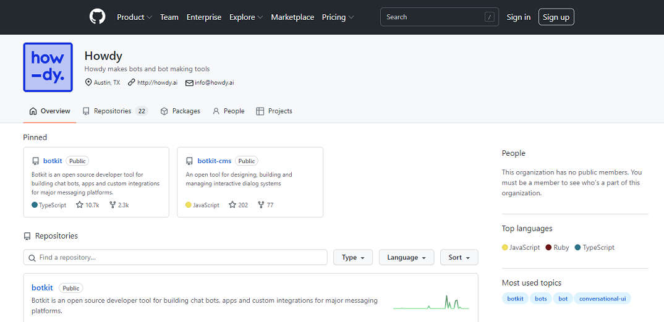Click star icon showing 202 on botkit-cms
664x322 pixels.
click(x=232, y=205)
